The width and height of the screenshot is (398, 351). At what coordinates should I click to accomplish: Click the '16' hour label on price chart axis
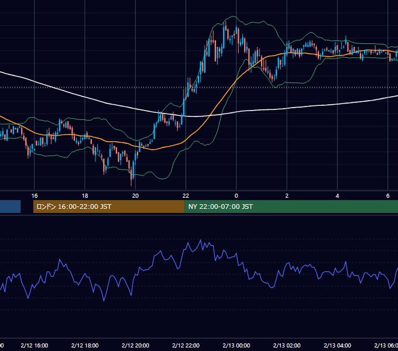35,196
